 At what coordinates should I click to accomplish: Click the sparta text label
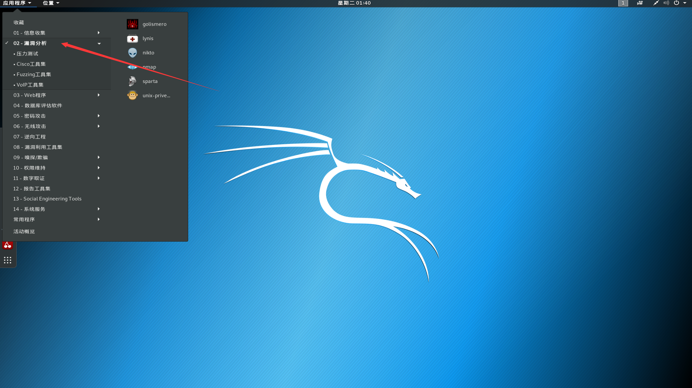coord(150,81)
